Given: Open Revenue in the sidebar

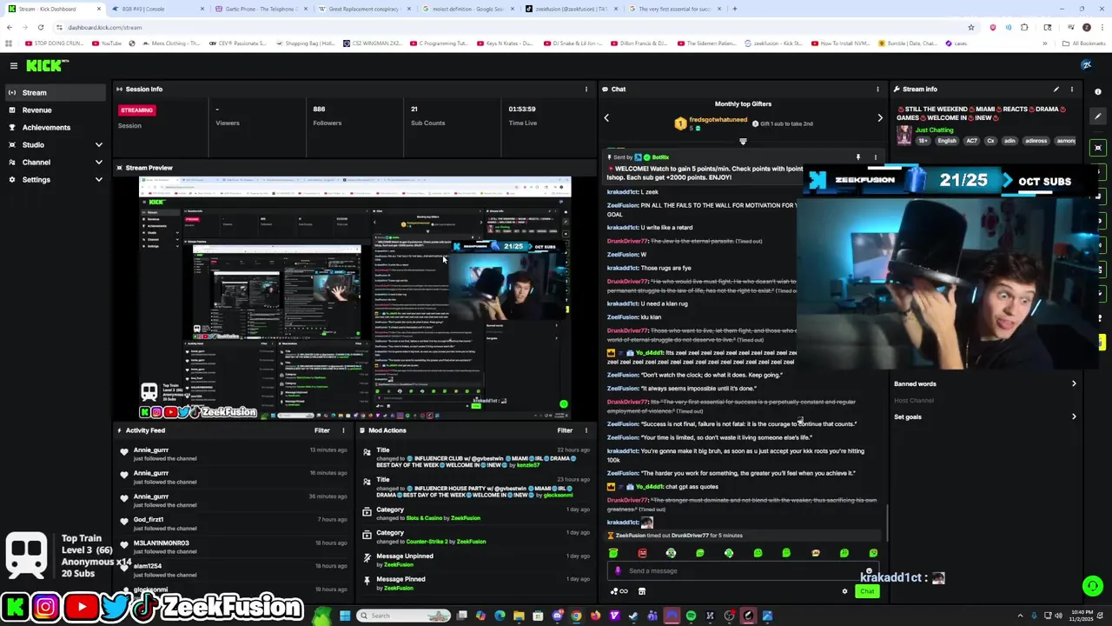Looking at the screenshot, I should pyautogui.click(x=54, y=110).
